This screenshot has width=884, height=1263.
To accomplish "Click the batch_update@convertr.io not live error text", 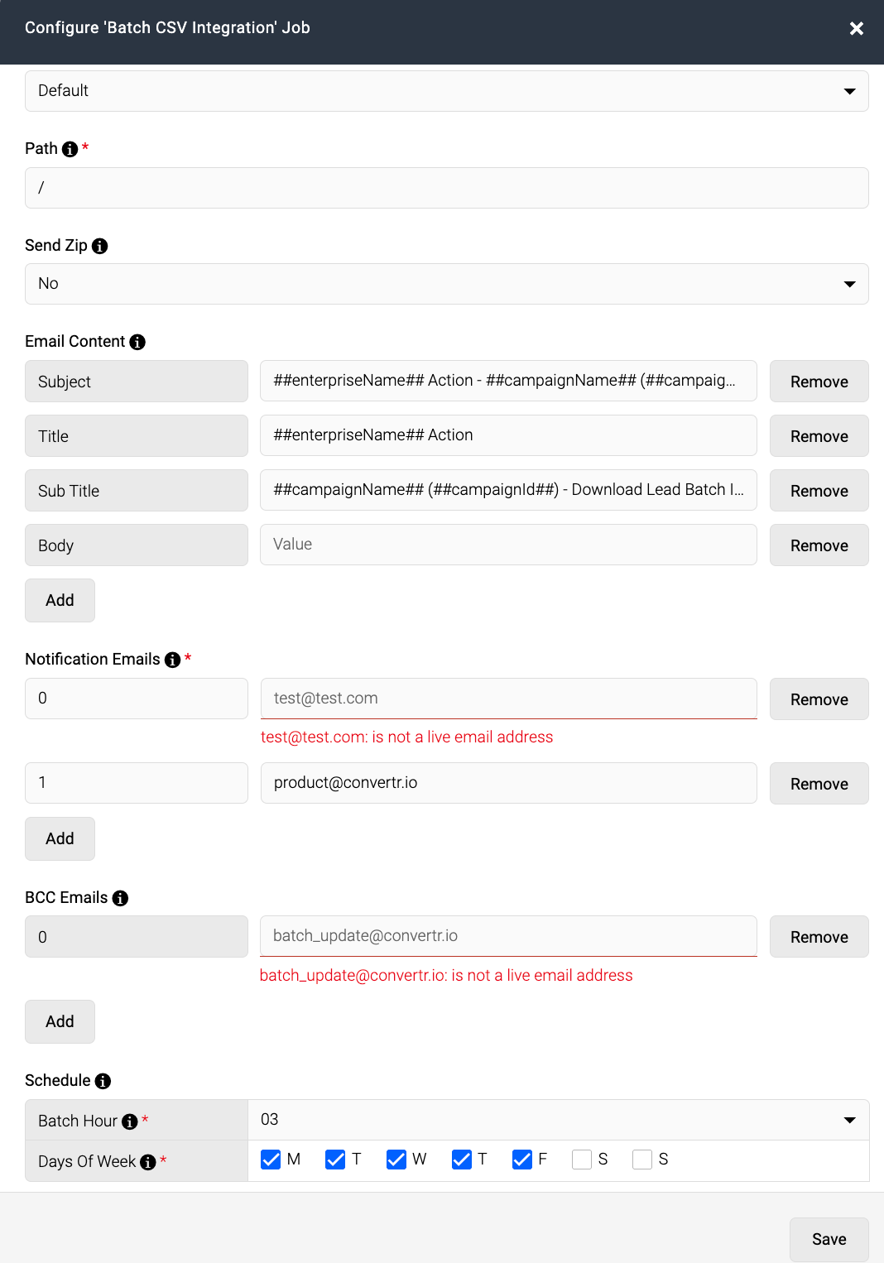I will [x=446, y=976].
